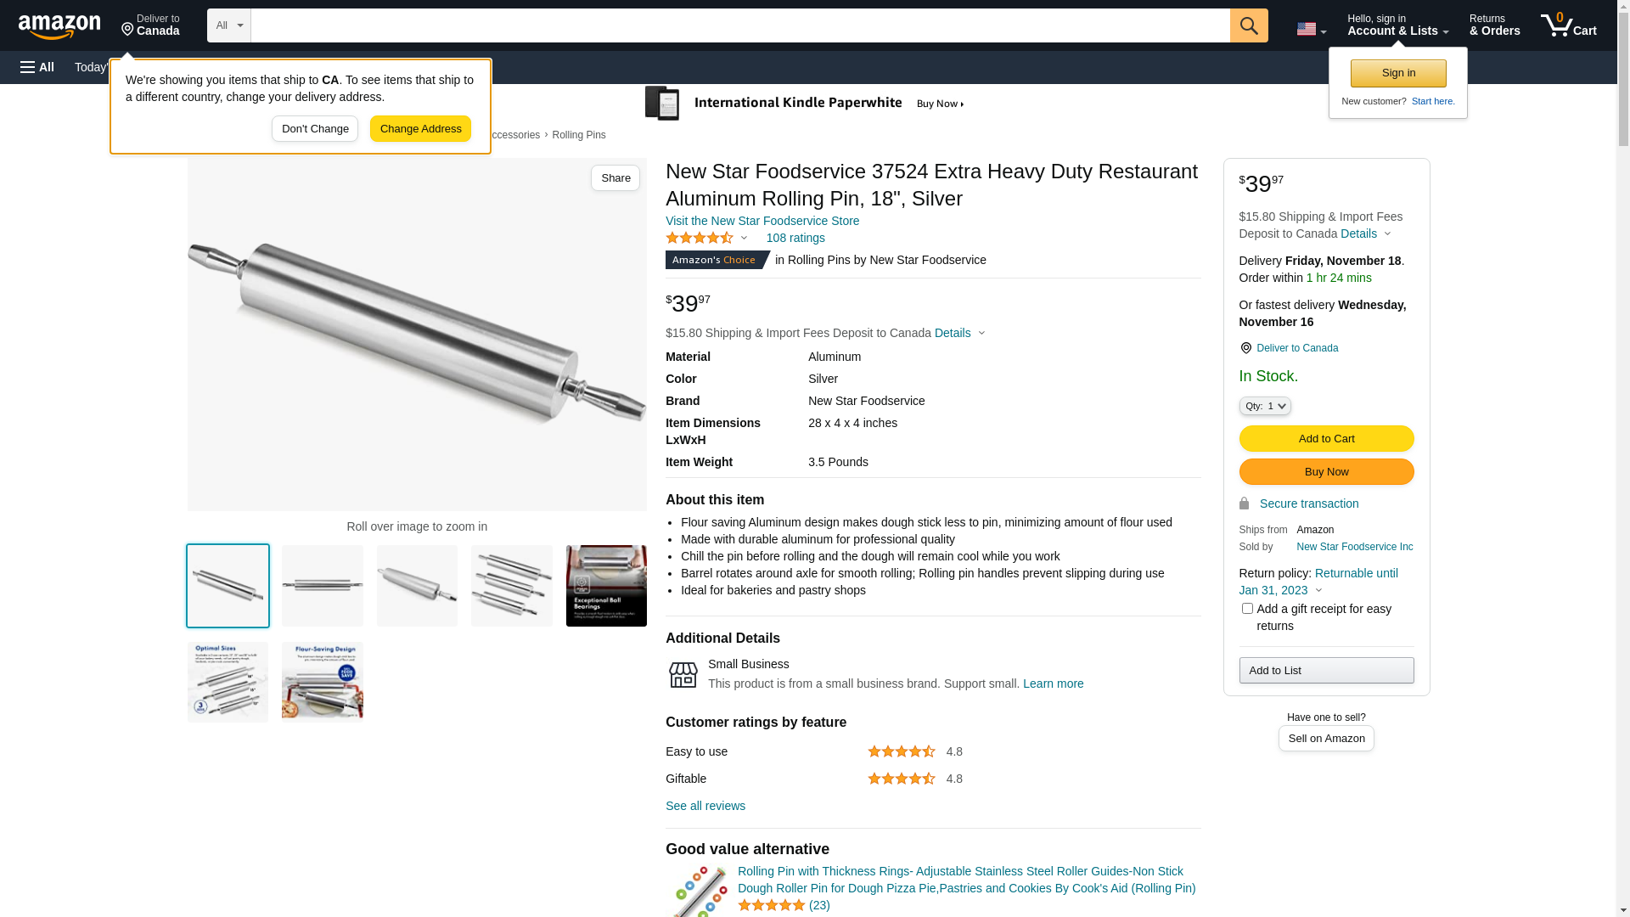This screenshot has height=917, width=1630.
Task: Click the Change Address button
Action: (x=420, y=129)
